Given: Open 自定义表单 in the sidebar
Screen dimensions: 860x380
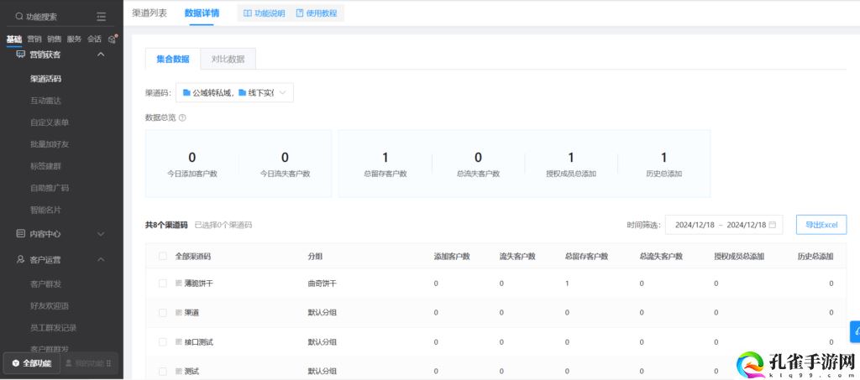Looking at the screenshot, I should click(50, 122).
